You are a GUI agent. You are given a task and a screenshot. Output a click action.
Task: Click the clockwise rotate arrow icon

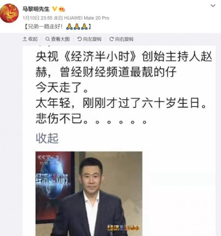pyautogui.click(x=112, y=39)
